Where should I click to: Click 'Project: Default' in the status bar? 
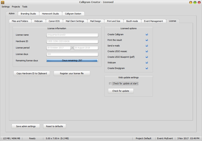143,138
